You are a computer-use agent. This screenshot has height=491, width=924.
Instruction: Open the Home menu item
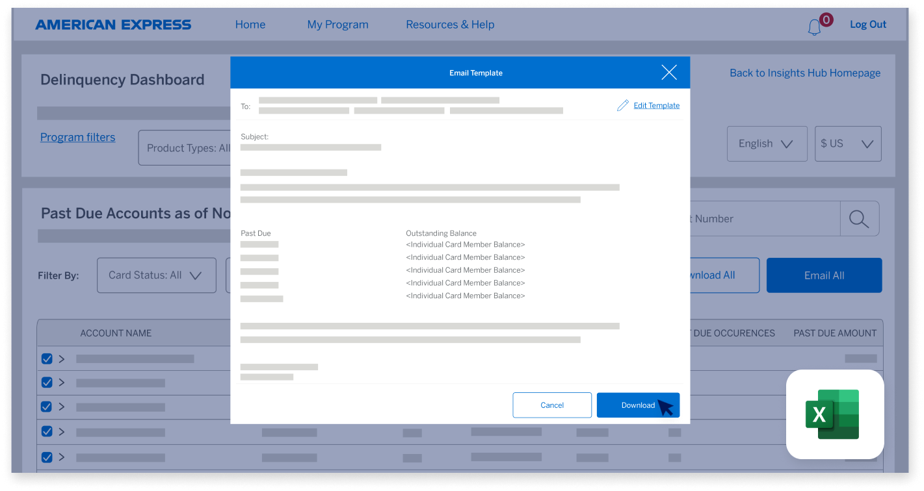tap(250, 25)
